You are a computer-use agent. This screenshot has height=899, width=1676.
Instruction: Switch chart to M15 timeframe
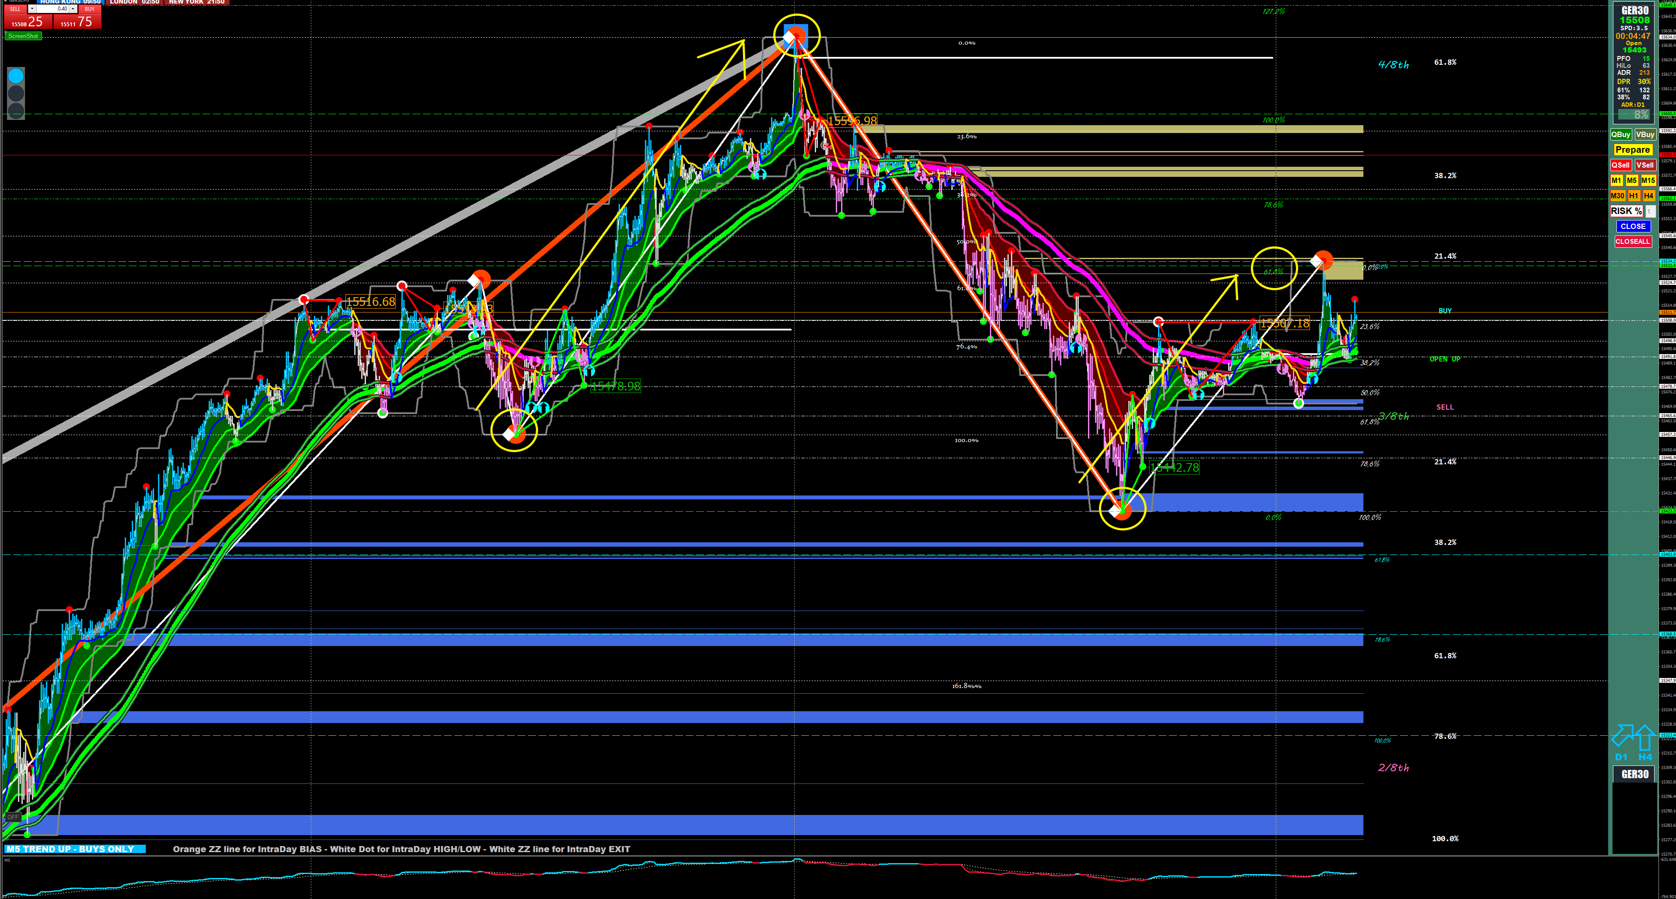tap(1648, 180)
